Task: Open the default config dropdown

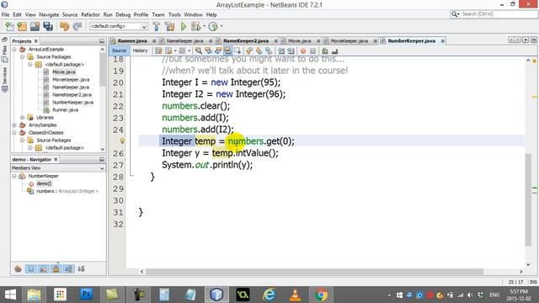Action: pyautogui.click(x=119, y=26)
